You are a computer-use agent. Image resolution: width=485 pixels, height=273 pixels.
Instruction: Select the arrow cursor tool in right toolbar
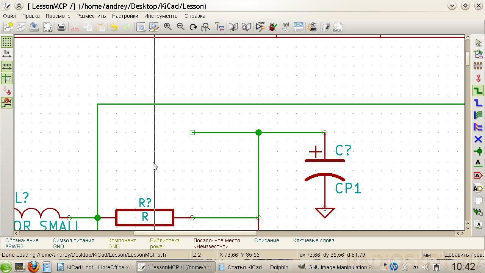coord(478,42)
